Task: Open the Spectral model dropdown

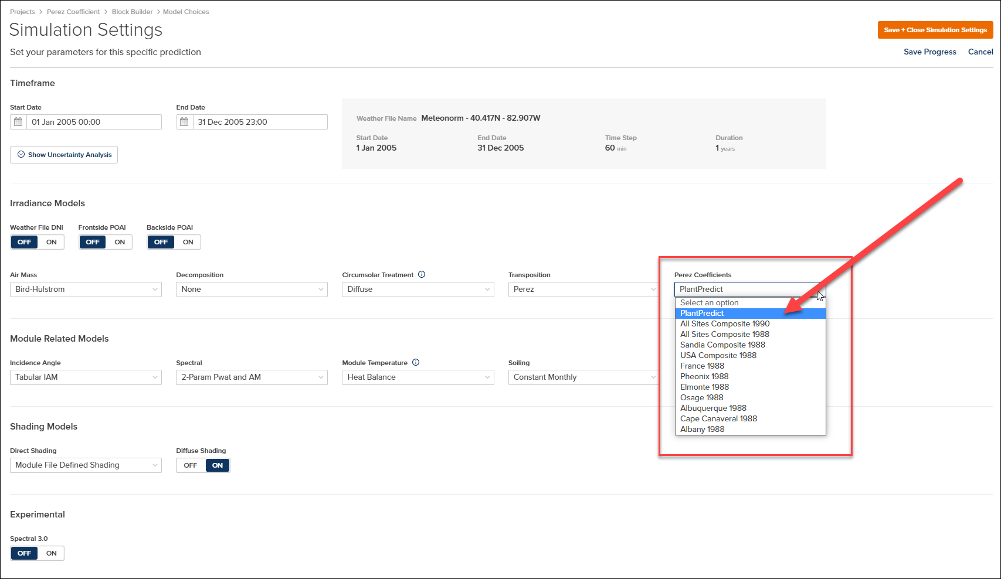Action: click(252, 377)
